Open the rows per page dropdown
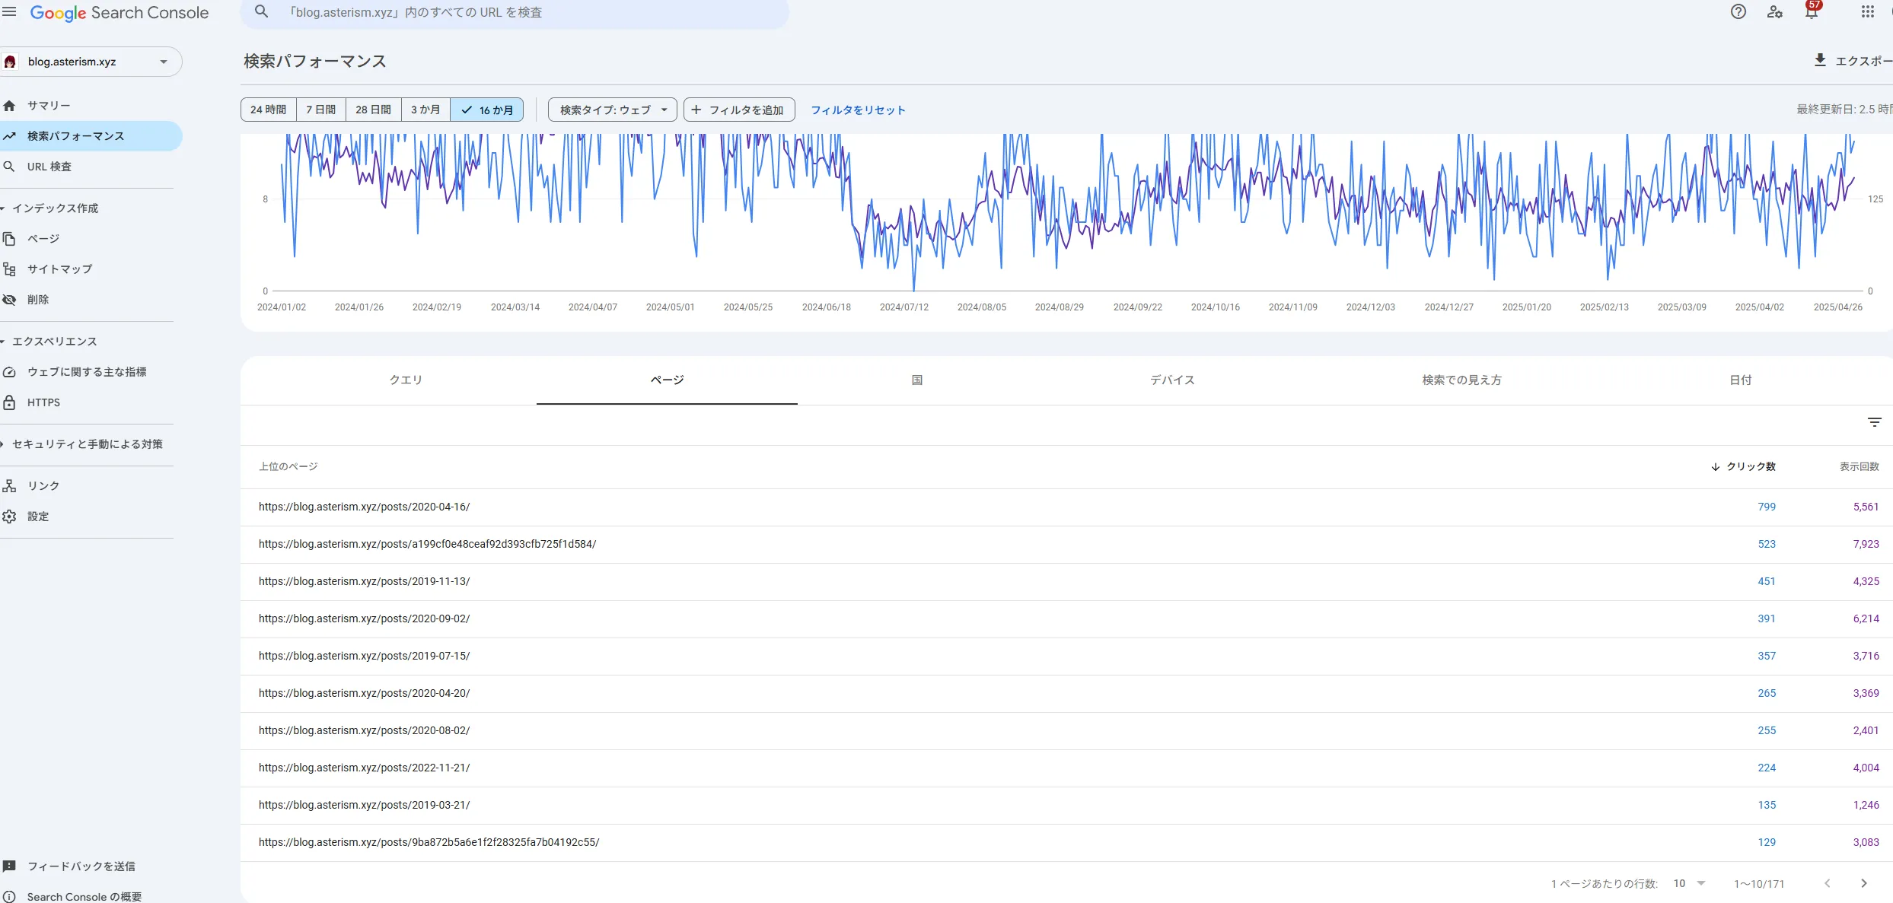This screenshot has height=903, width=1893. point(1689,883)
